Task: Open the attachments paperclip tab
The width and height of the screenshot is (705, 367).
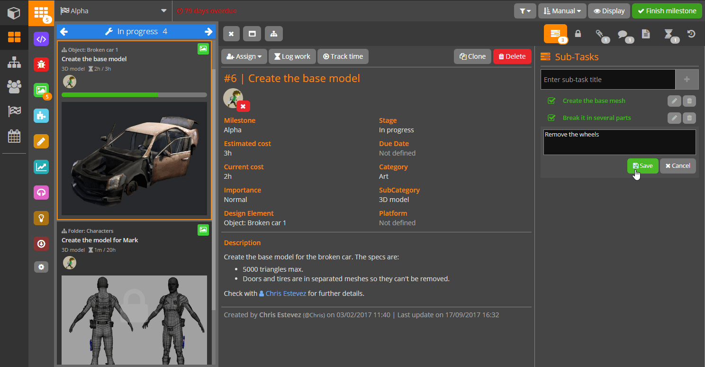Action: pos(599,34)
